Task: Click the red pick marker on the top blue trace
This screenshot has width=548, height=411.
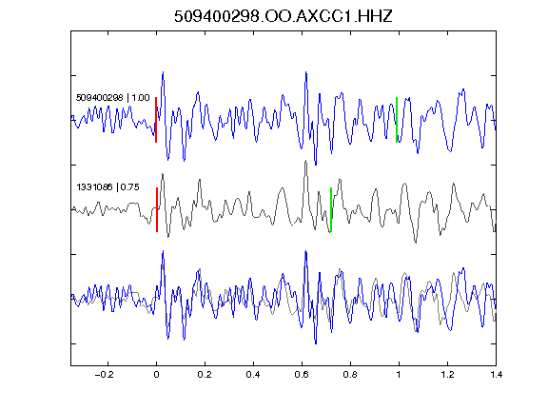Action: [156, 120]
